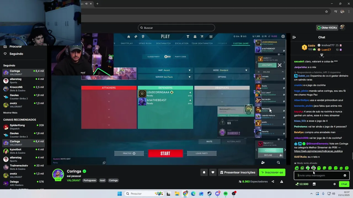Click the red Start button
This screenshot has height=198, width=353.
point(165,153)
